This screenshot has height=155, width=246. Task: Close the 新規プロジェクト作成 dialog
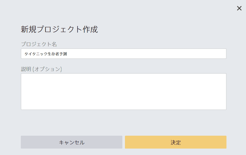239,8
